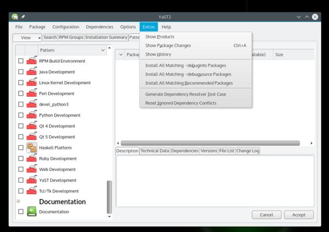The image size is (329, 232).
Task: Close the highlighted Extras menu
Action: coord(149,27)
